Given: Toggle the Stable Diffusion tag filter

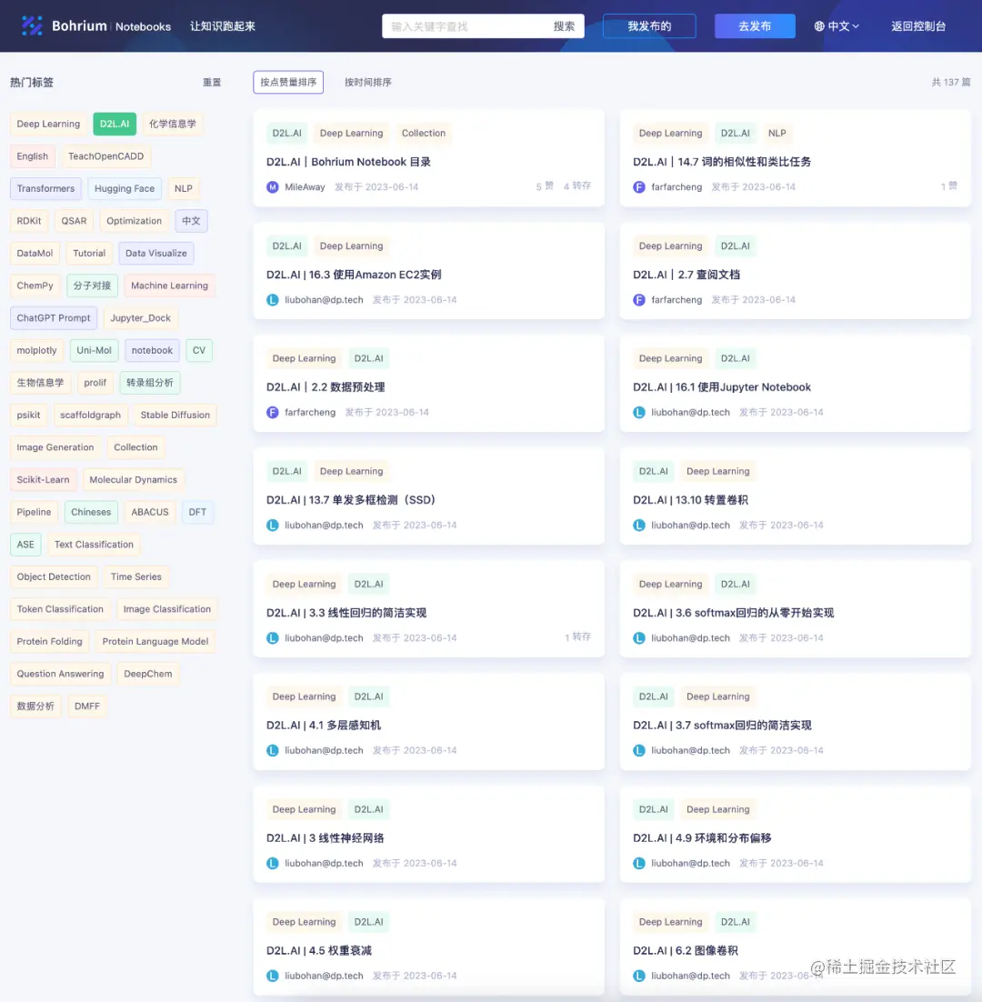Looking at the screenshot, I should coord(174,415).
